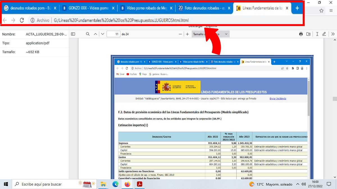Save the PDF with the download icon
The height and width of the screenshot is (189, 337).
(x=308, y=34)
